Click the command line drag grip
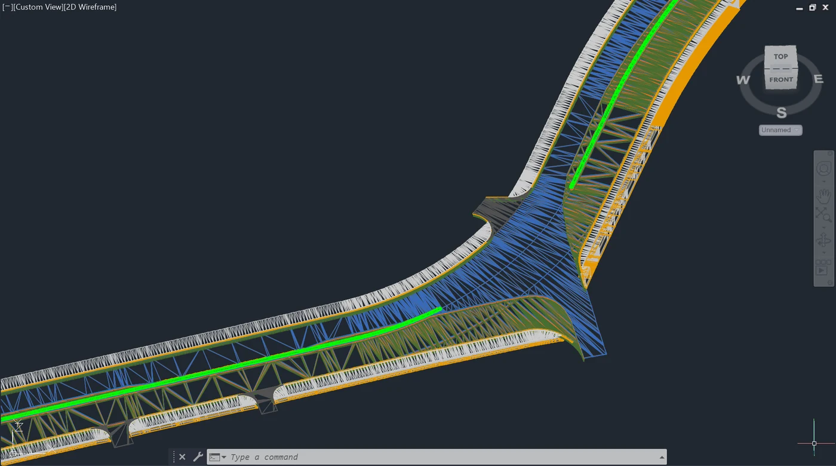 point(173,457)
